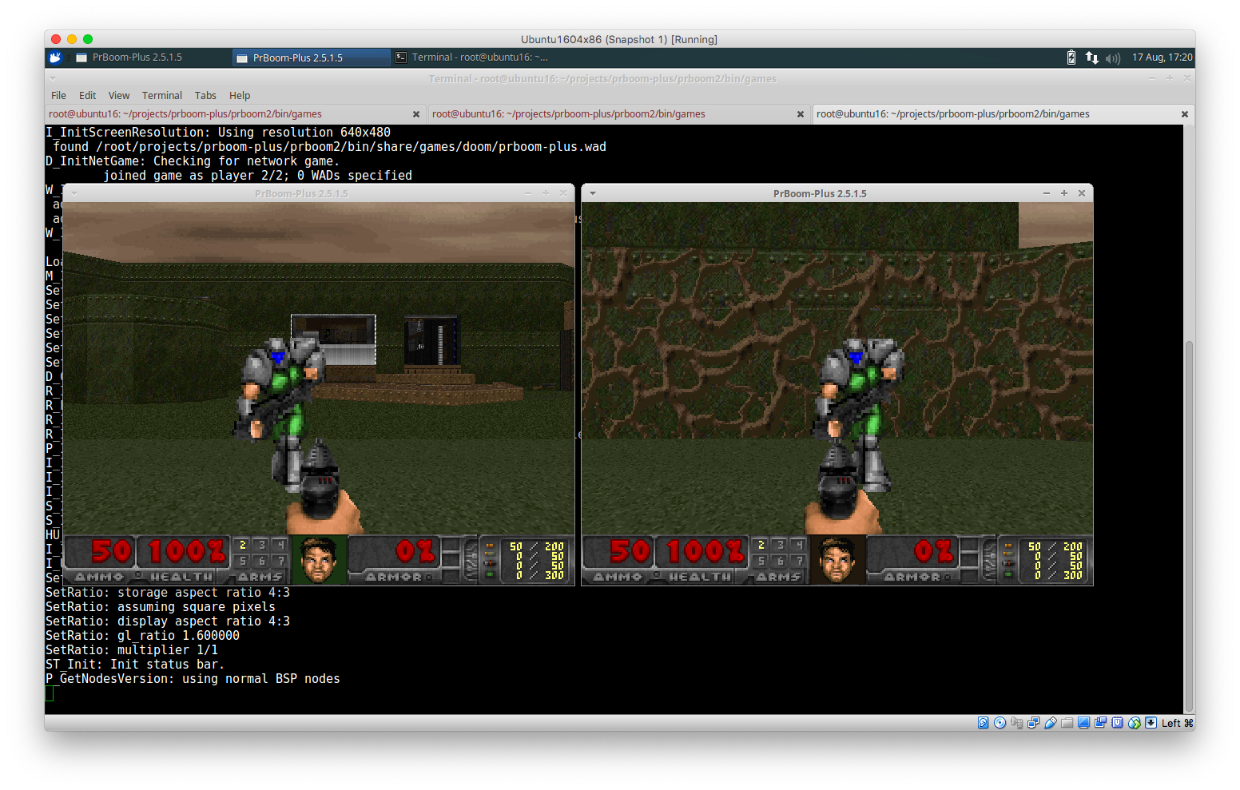Viewport: 1240px width, 790px height.
Task: Click VirtualBox optical disk status icon
Action: coord(1000,723)
